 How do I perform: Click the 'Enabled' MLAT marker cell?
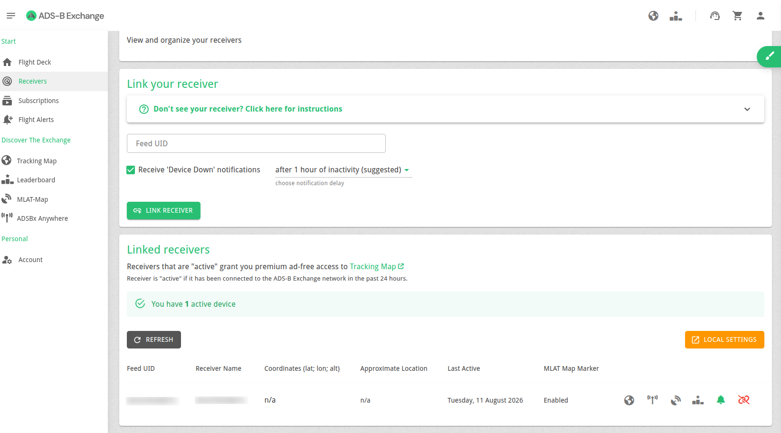pos(556,400)
